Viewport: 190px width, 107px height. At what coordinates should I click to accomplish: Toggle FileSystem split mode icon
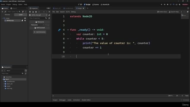(x=26, y=71)
